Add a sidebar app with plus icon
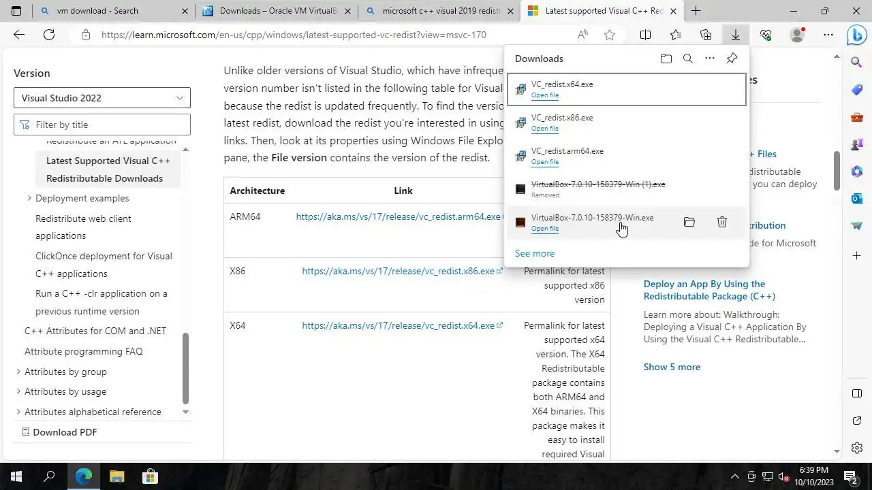The width and height of the screenshot is (872, 490). pyautogui.click(x=857, y=255)
